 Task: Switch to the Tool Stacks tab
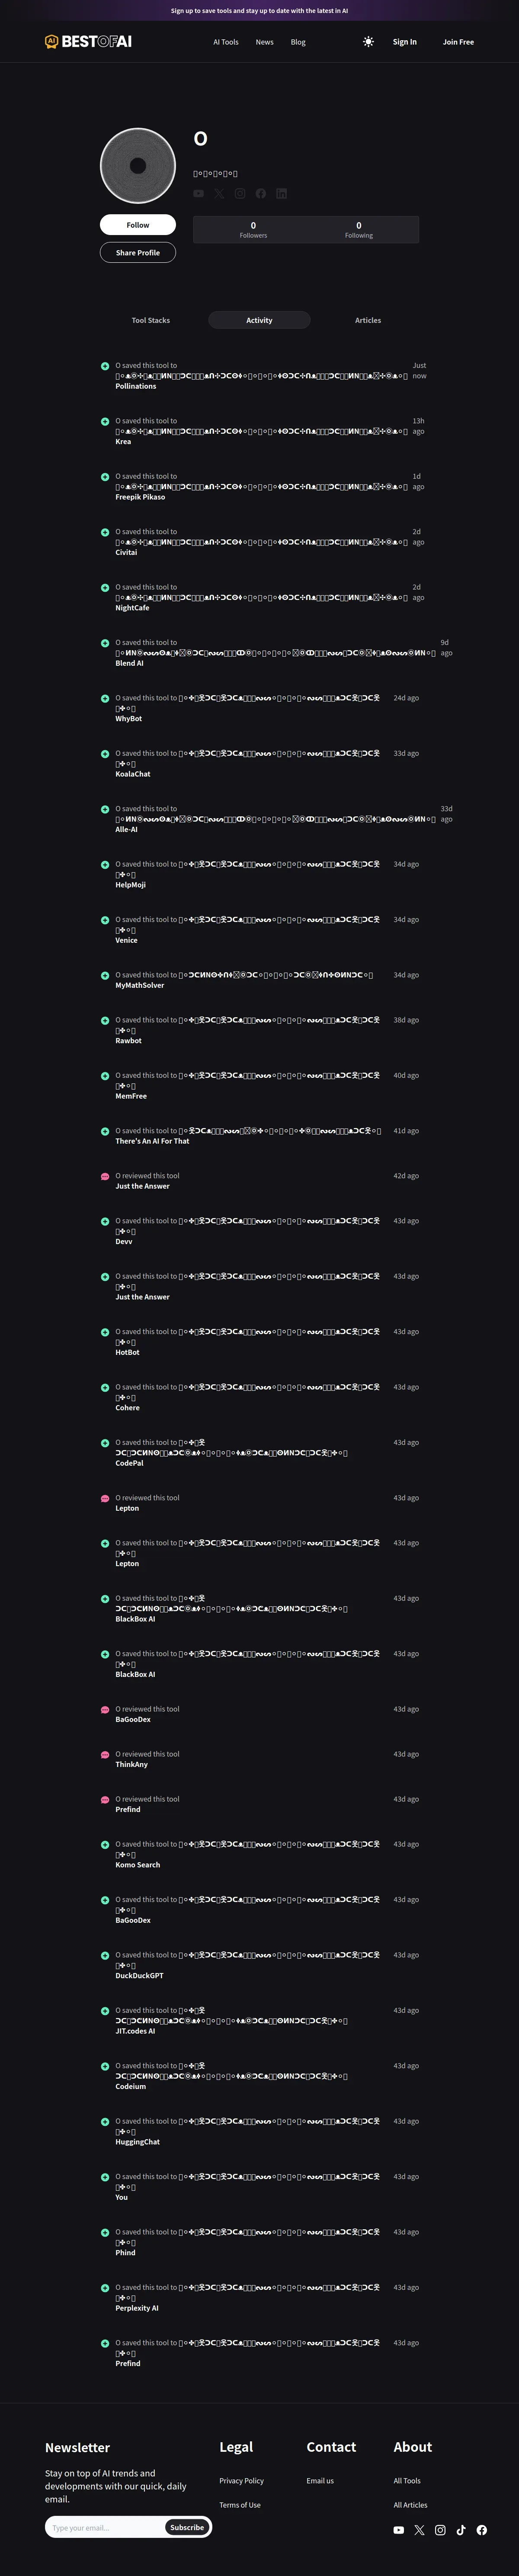pos(151,320)
